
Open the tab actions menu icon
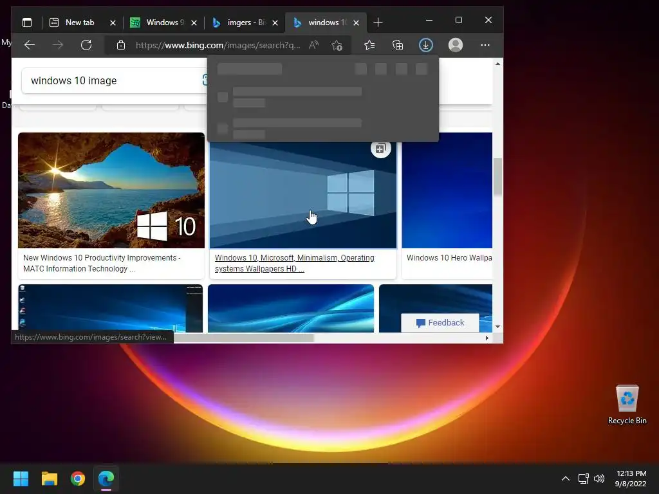(x=27, y=23)
